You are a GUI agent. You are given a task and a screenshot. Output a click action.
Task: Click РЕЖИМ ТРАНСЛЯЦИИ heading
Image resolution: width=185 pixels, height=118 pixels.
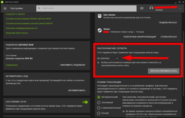point(109,82)
